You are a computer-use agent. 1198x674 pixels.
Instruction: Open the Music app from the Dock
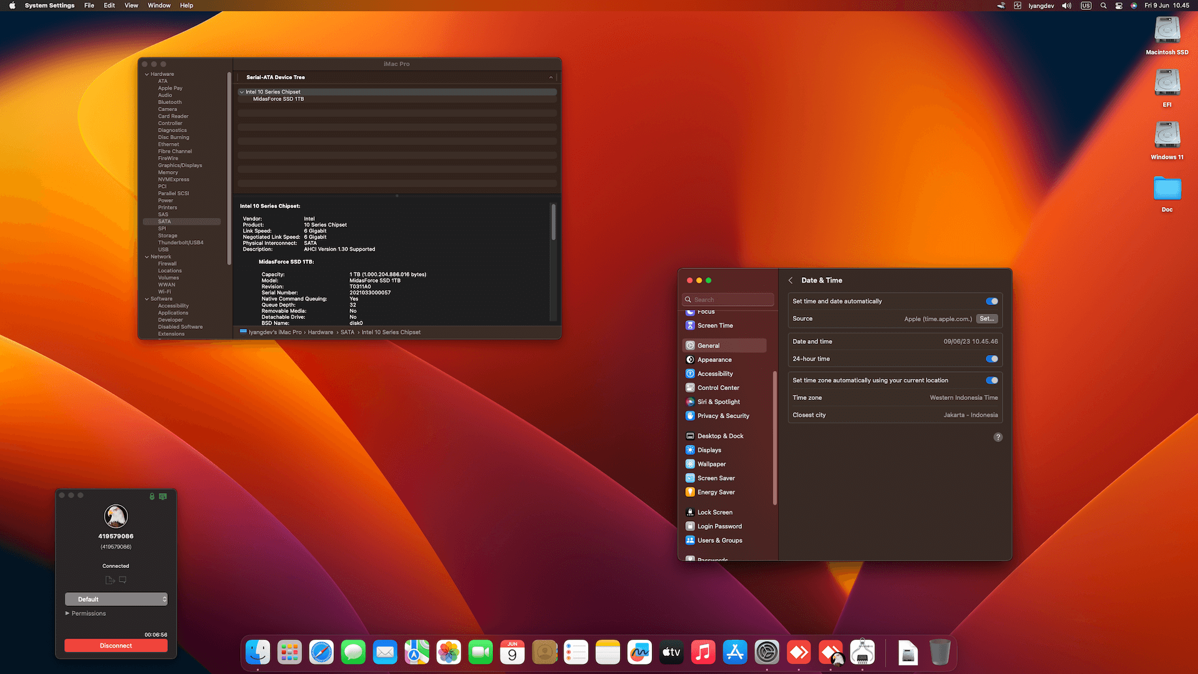coord(703,652)
